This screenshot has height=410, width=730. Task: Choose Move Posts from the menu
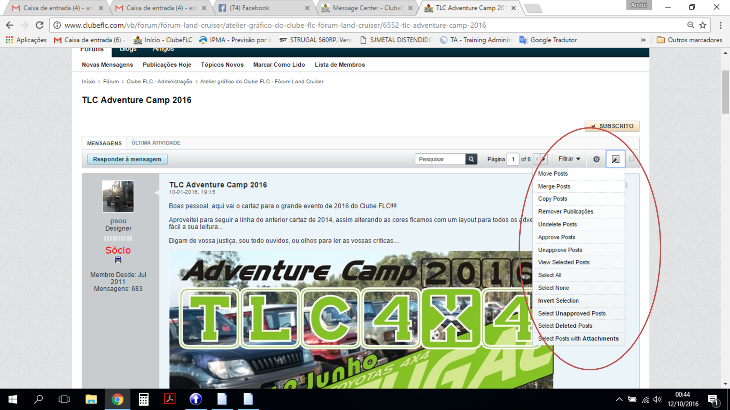point(578,174)
